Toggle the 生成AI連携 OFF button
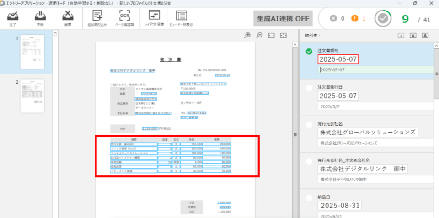Image resolution: width=439 pixels, height=218 pixels. click(x=283, y=19)
